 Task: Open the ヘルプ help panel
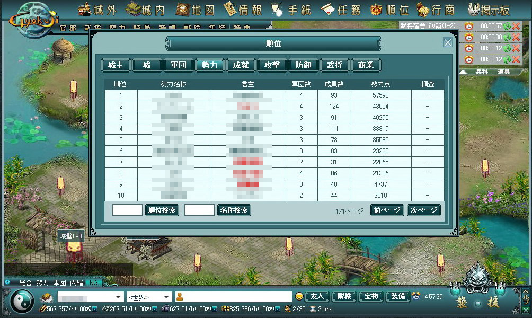tap(526, 297)
